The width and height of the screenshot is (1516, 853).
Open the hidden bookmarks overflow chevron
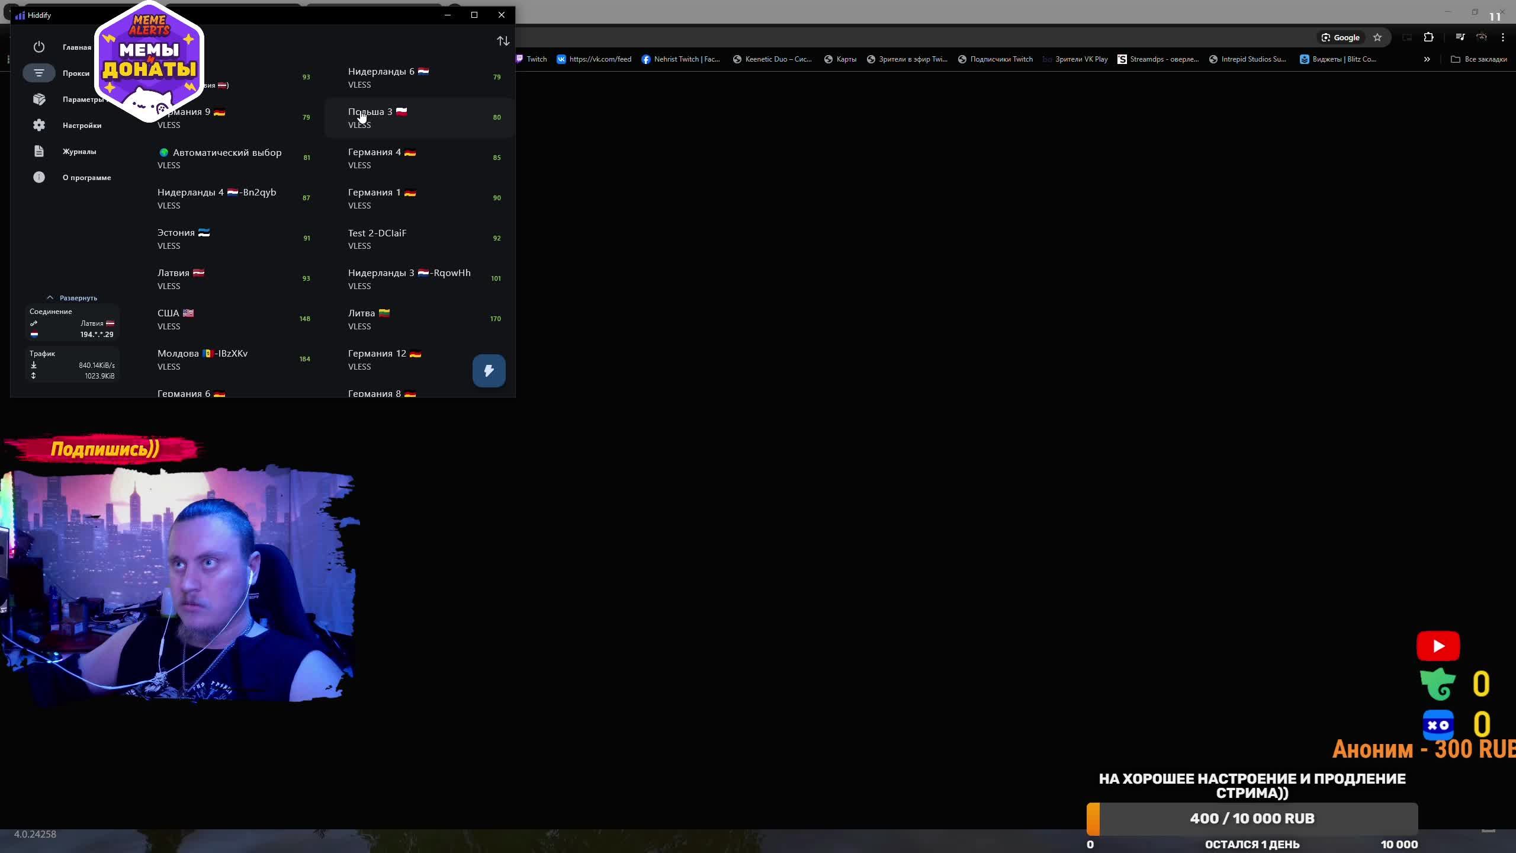tap(1427, 59)
